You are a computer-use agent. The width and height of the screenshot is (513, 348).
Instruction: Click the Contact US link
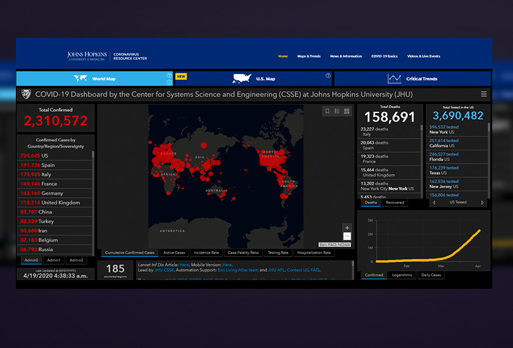coord(297,270)
